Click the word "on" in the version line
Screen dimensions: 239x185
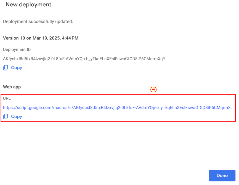pyautogui.click(x=29, y=38)
